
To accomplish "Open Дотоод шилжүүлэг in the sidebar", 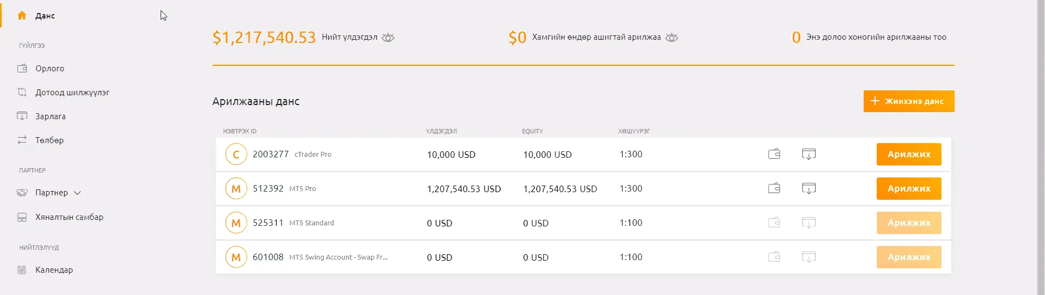I will pos(72,93).
